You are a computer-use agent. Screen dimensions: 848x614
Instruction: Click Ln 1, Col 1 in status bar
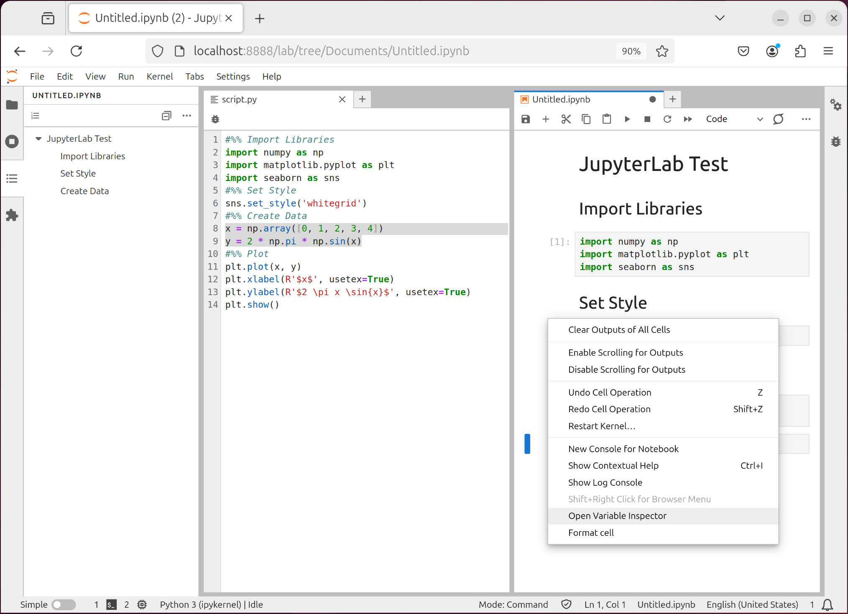pyautogui.click(x=605, y=604)
